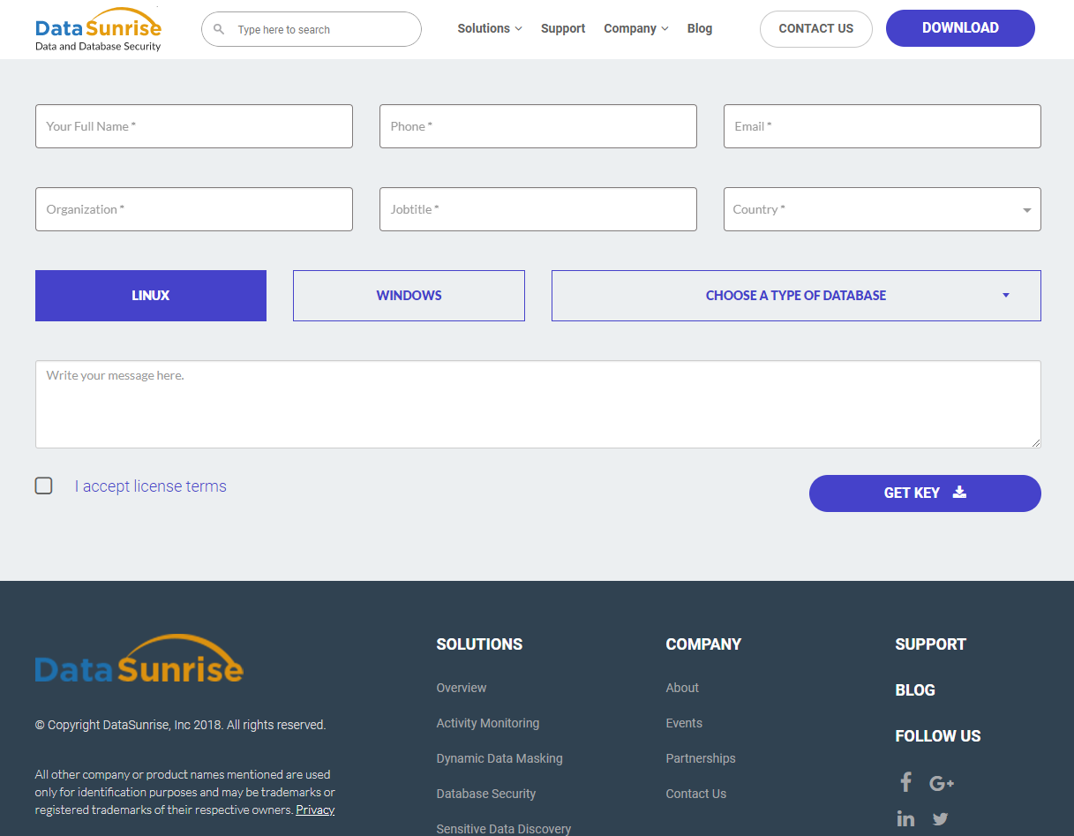Click the CONTACT US button
The height and width of the screenshot is (836, 1074).
click(815, 28)
